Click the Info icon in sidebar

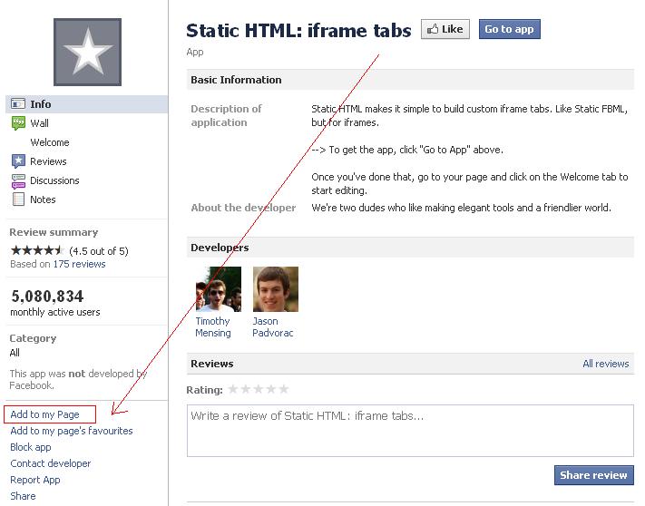coord(17,104)
